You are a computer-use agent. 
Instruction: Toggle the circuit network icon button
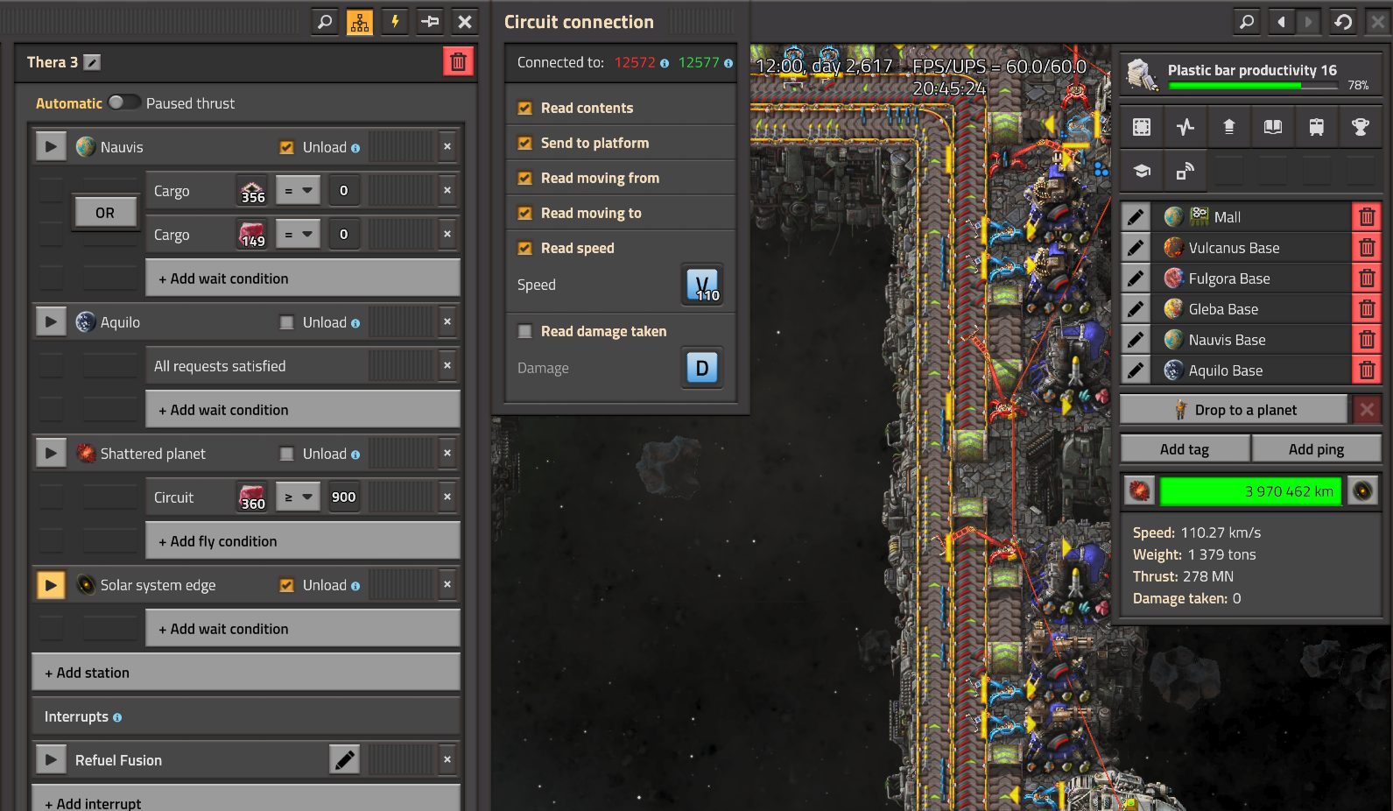360,22
